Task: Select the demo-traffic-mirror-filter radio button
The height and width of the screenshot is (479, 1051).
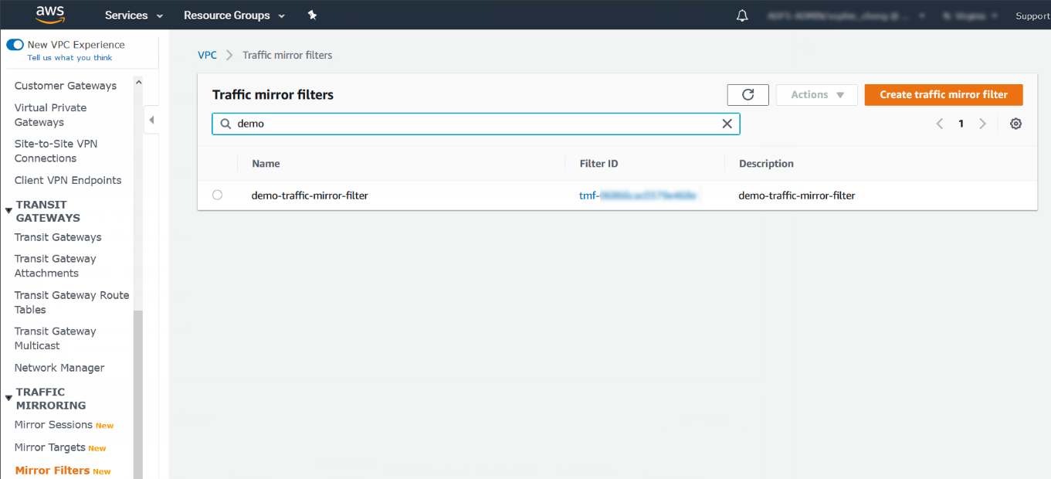Action: [x=217, y=195]
